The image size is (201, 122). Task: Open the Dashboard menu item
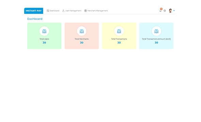coord(53,11)
